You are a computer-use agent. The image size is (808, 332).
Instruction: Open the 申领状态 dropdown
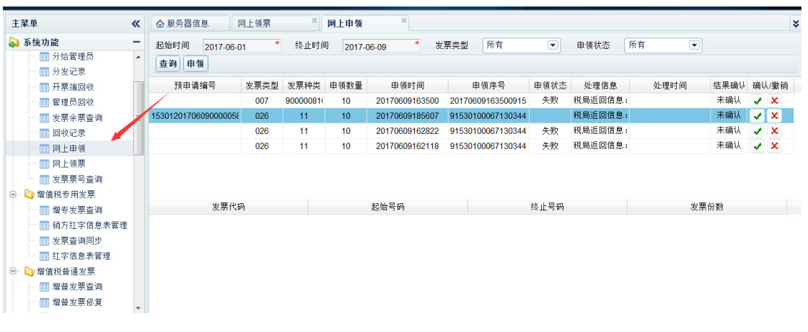pos(695,45)
